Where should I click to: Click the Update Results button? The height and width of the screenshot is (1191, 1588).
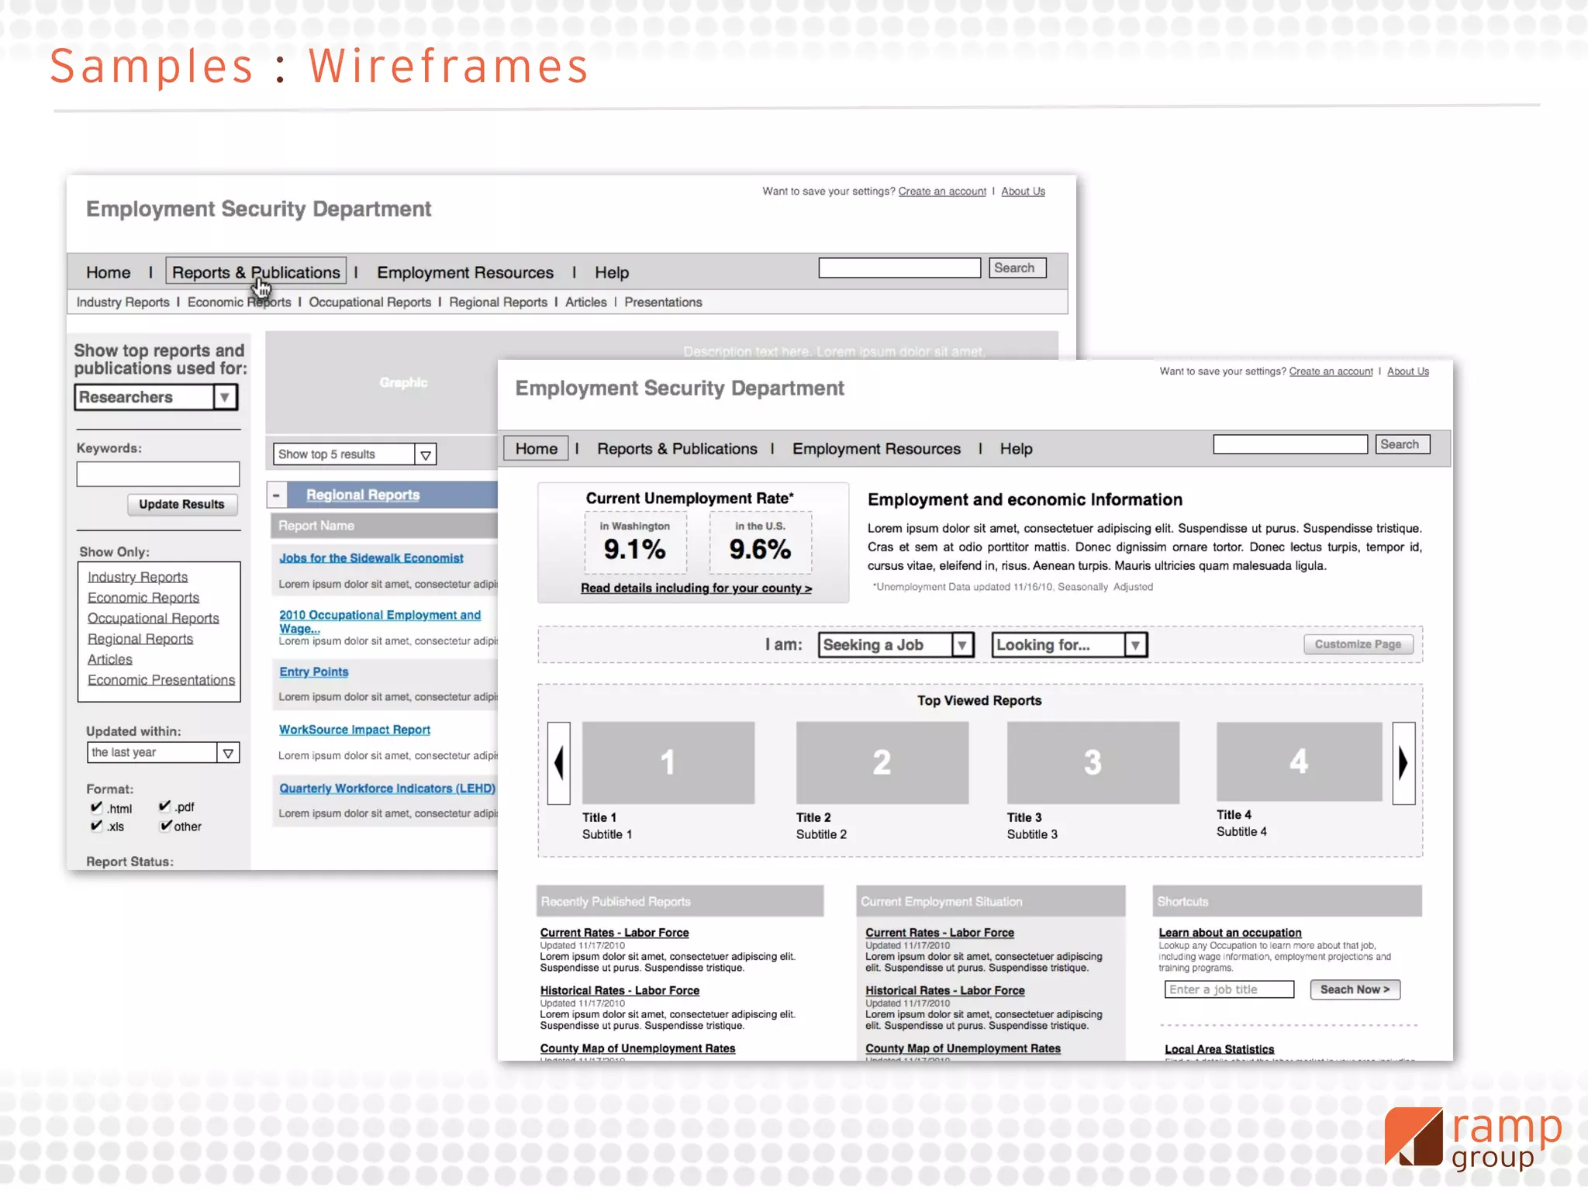coord(182,505)
